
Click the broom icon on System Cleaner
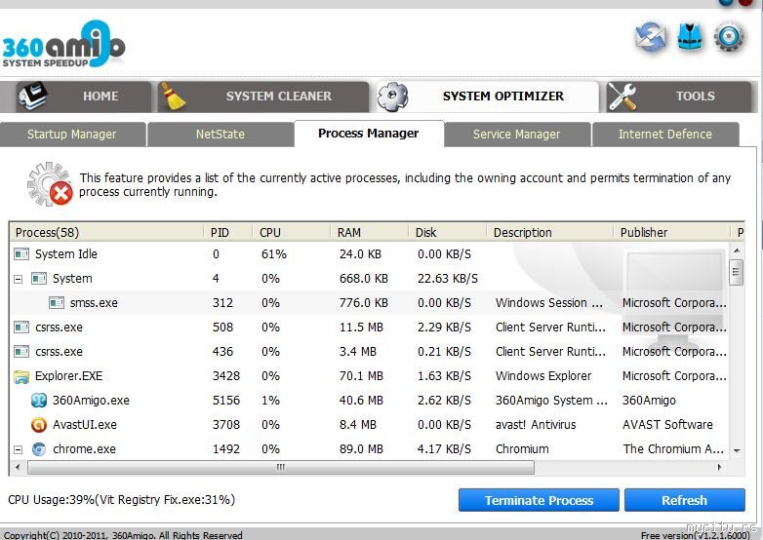pos(174,96)
